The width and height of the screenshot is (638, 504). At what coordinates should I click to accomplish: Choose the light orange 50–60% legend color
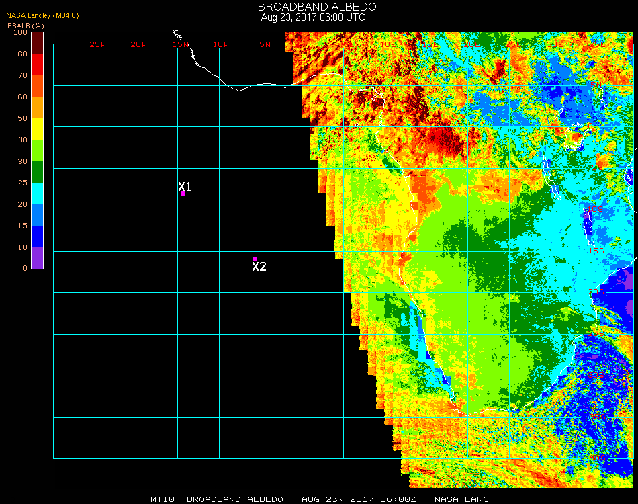tap(38, 108)
